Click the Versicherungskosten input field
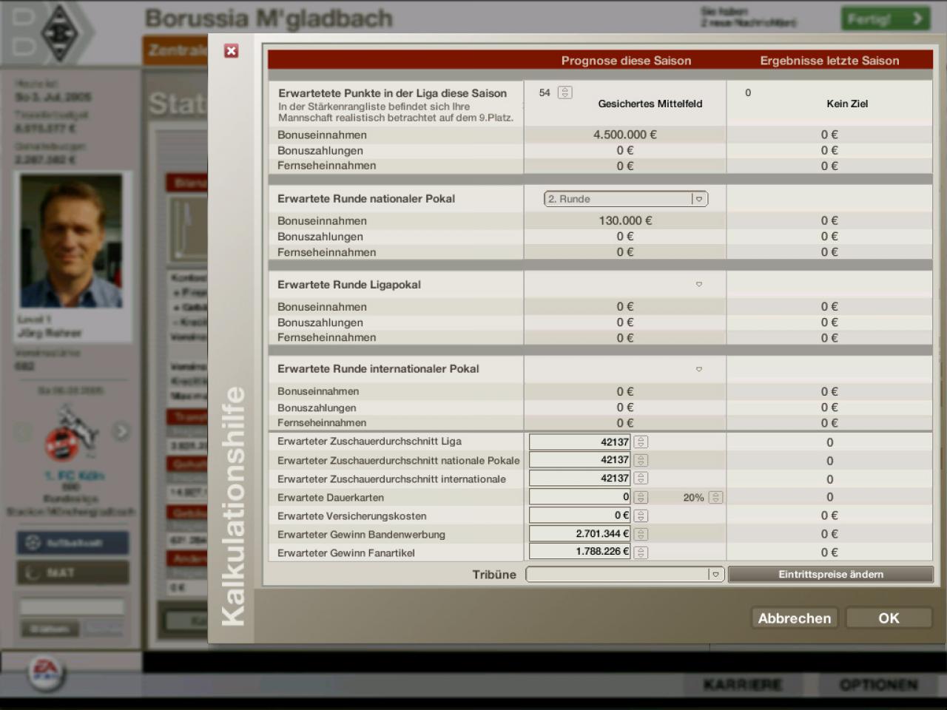Viewport: 947px width, 710px height. click(580, 515)
